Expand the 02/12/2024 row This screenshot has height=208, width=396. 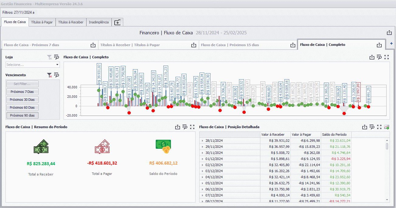202,165
